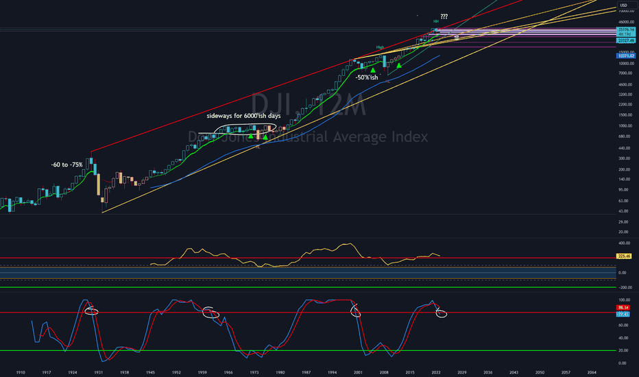This screenshot has width=639, height=377.
Task: Click the 1973 label on time axis
Action: pos(254,372)
